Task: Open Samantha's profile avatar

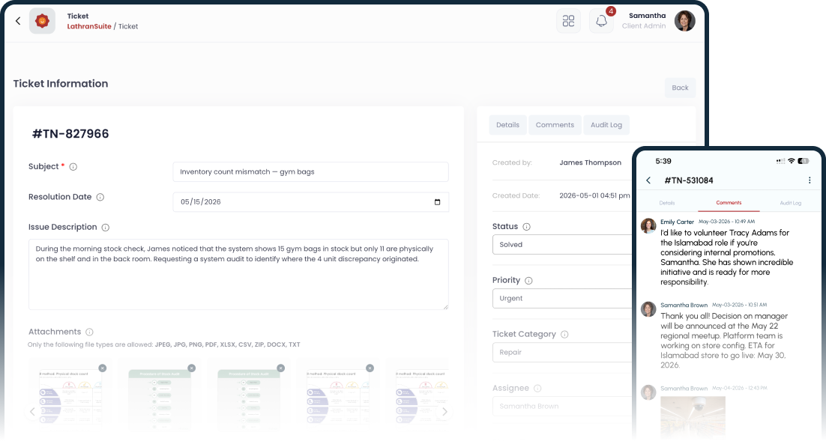Action: pyautogui.click(x=685, y=21)
